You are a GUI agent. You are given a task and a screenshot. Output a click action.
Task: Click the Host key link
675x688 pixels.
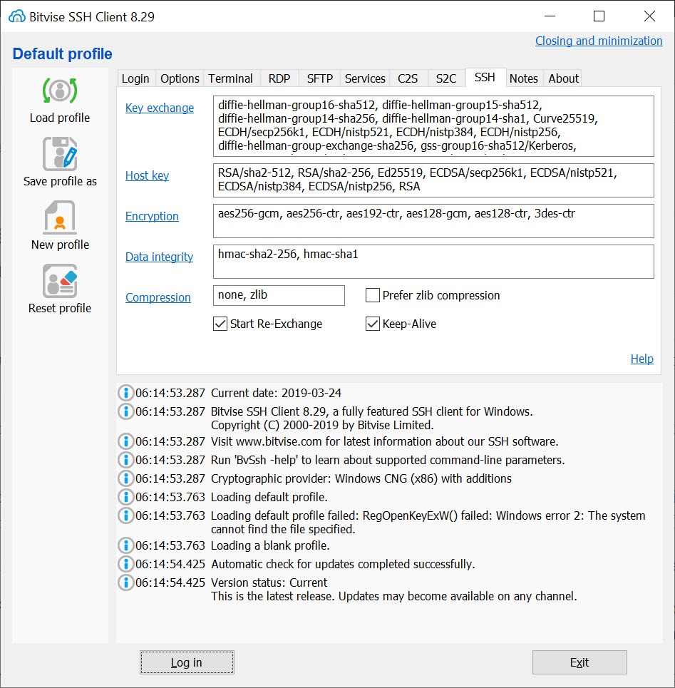[x=148, y=175]
